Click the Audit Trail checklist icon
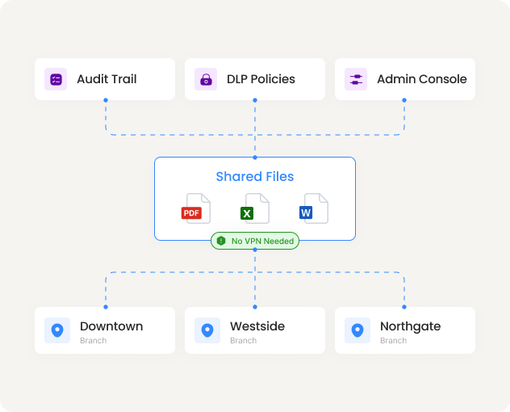Image resolution: width=510 pixels, height=412 pixels. (56, 79)
